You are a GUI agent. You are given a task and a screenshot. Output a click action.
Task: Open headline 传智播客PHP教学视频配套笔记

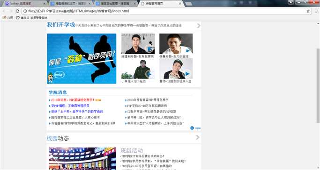click(x=83, y=123)
